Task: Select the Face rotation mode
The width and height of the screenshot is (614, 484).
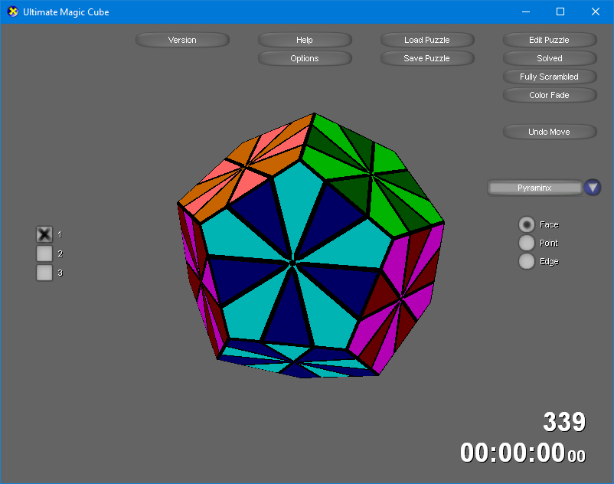Action: 527,224
